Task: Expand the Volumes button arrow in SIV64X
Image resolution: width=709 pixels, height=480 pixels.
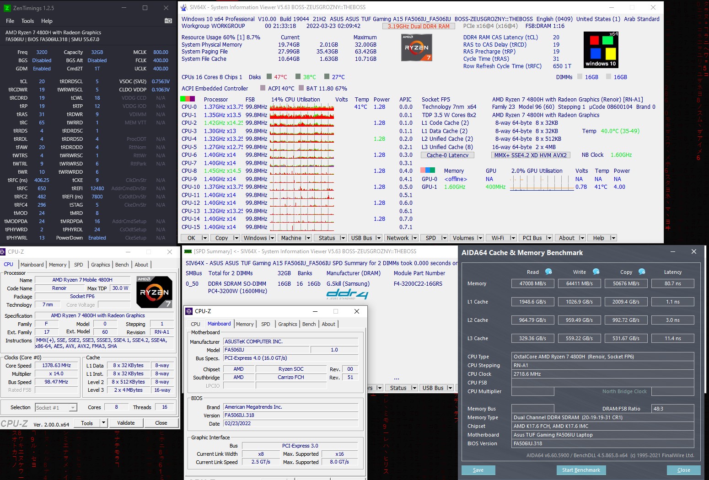Action: 480,238
